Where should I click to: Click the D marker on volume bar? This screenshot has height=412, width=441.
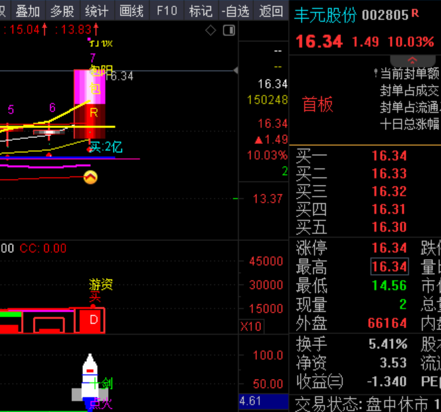[x=94, y=320]
